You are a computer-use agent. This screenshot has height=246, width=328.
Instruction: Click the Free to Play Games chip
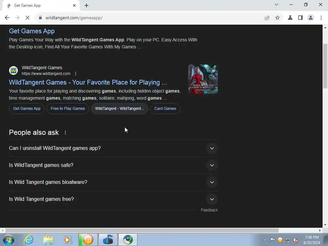click(68, 109)
